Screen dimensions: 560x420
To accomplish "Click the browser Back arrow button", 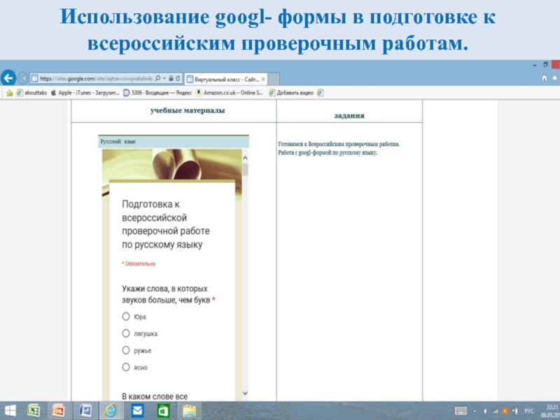I will click(x=8, y=78).
